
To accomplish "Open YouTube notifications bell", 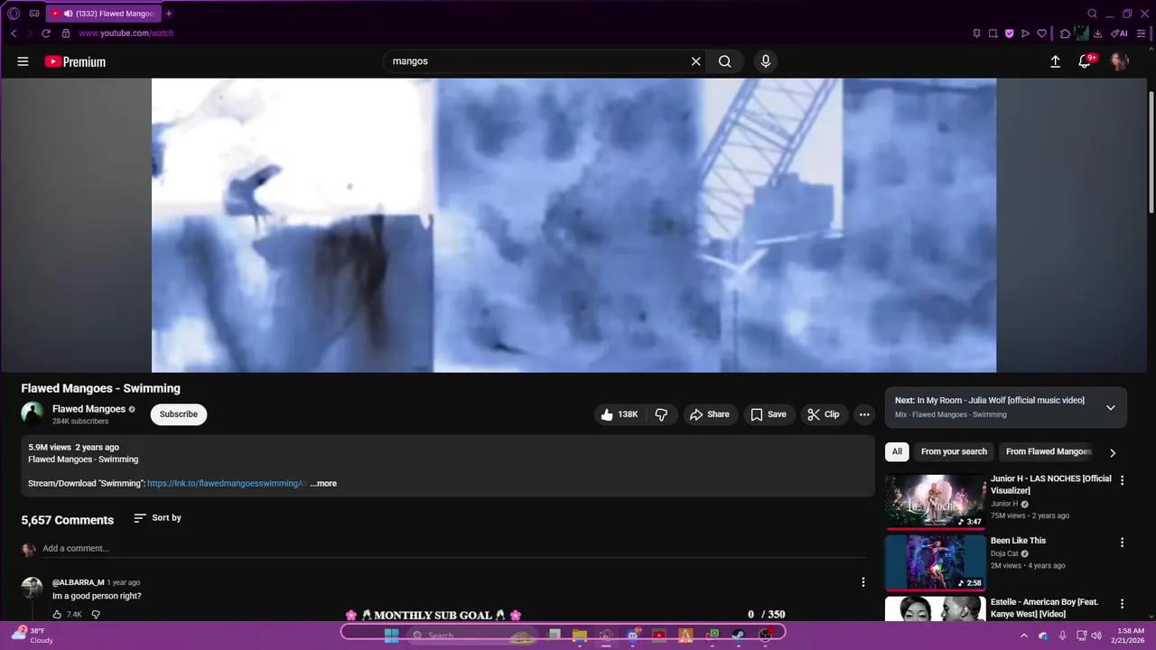I will (1085, 61).
